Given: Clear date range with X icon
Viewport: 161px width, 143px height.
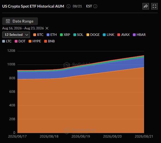Looking at the screenshot, I should point(47,28).
